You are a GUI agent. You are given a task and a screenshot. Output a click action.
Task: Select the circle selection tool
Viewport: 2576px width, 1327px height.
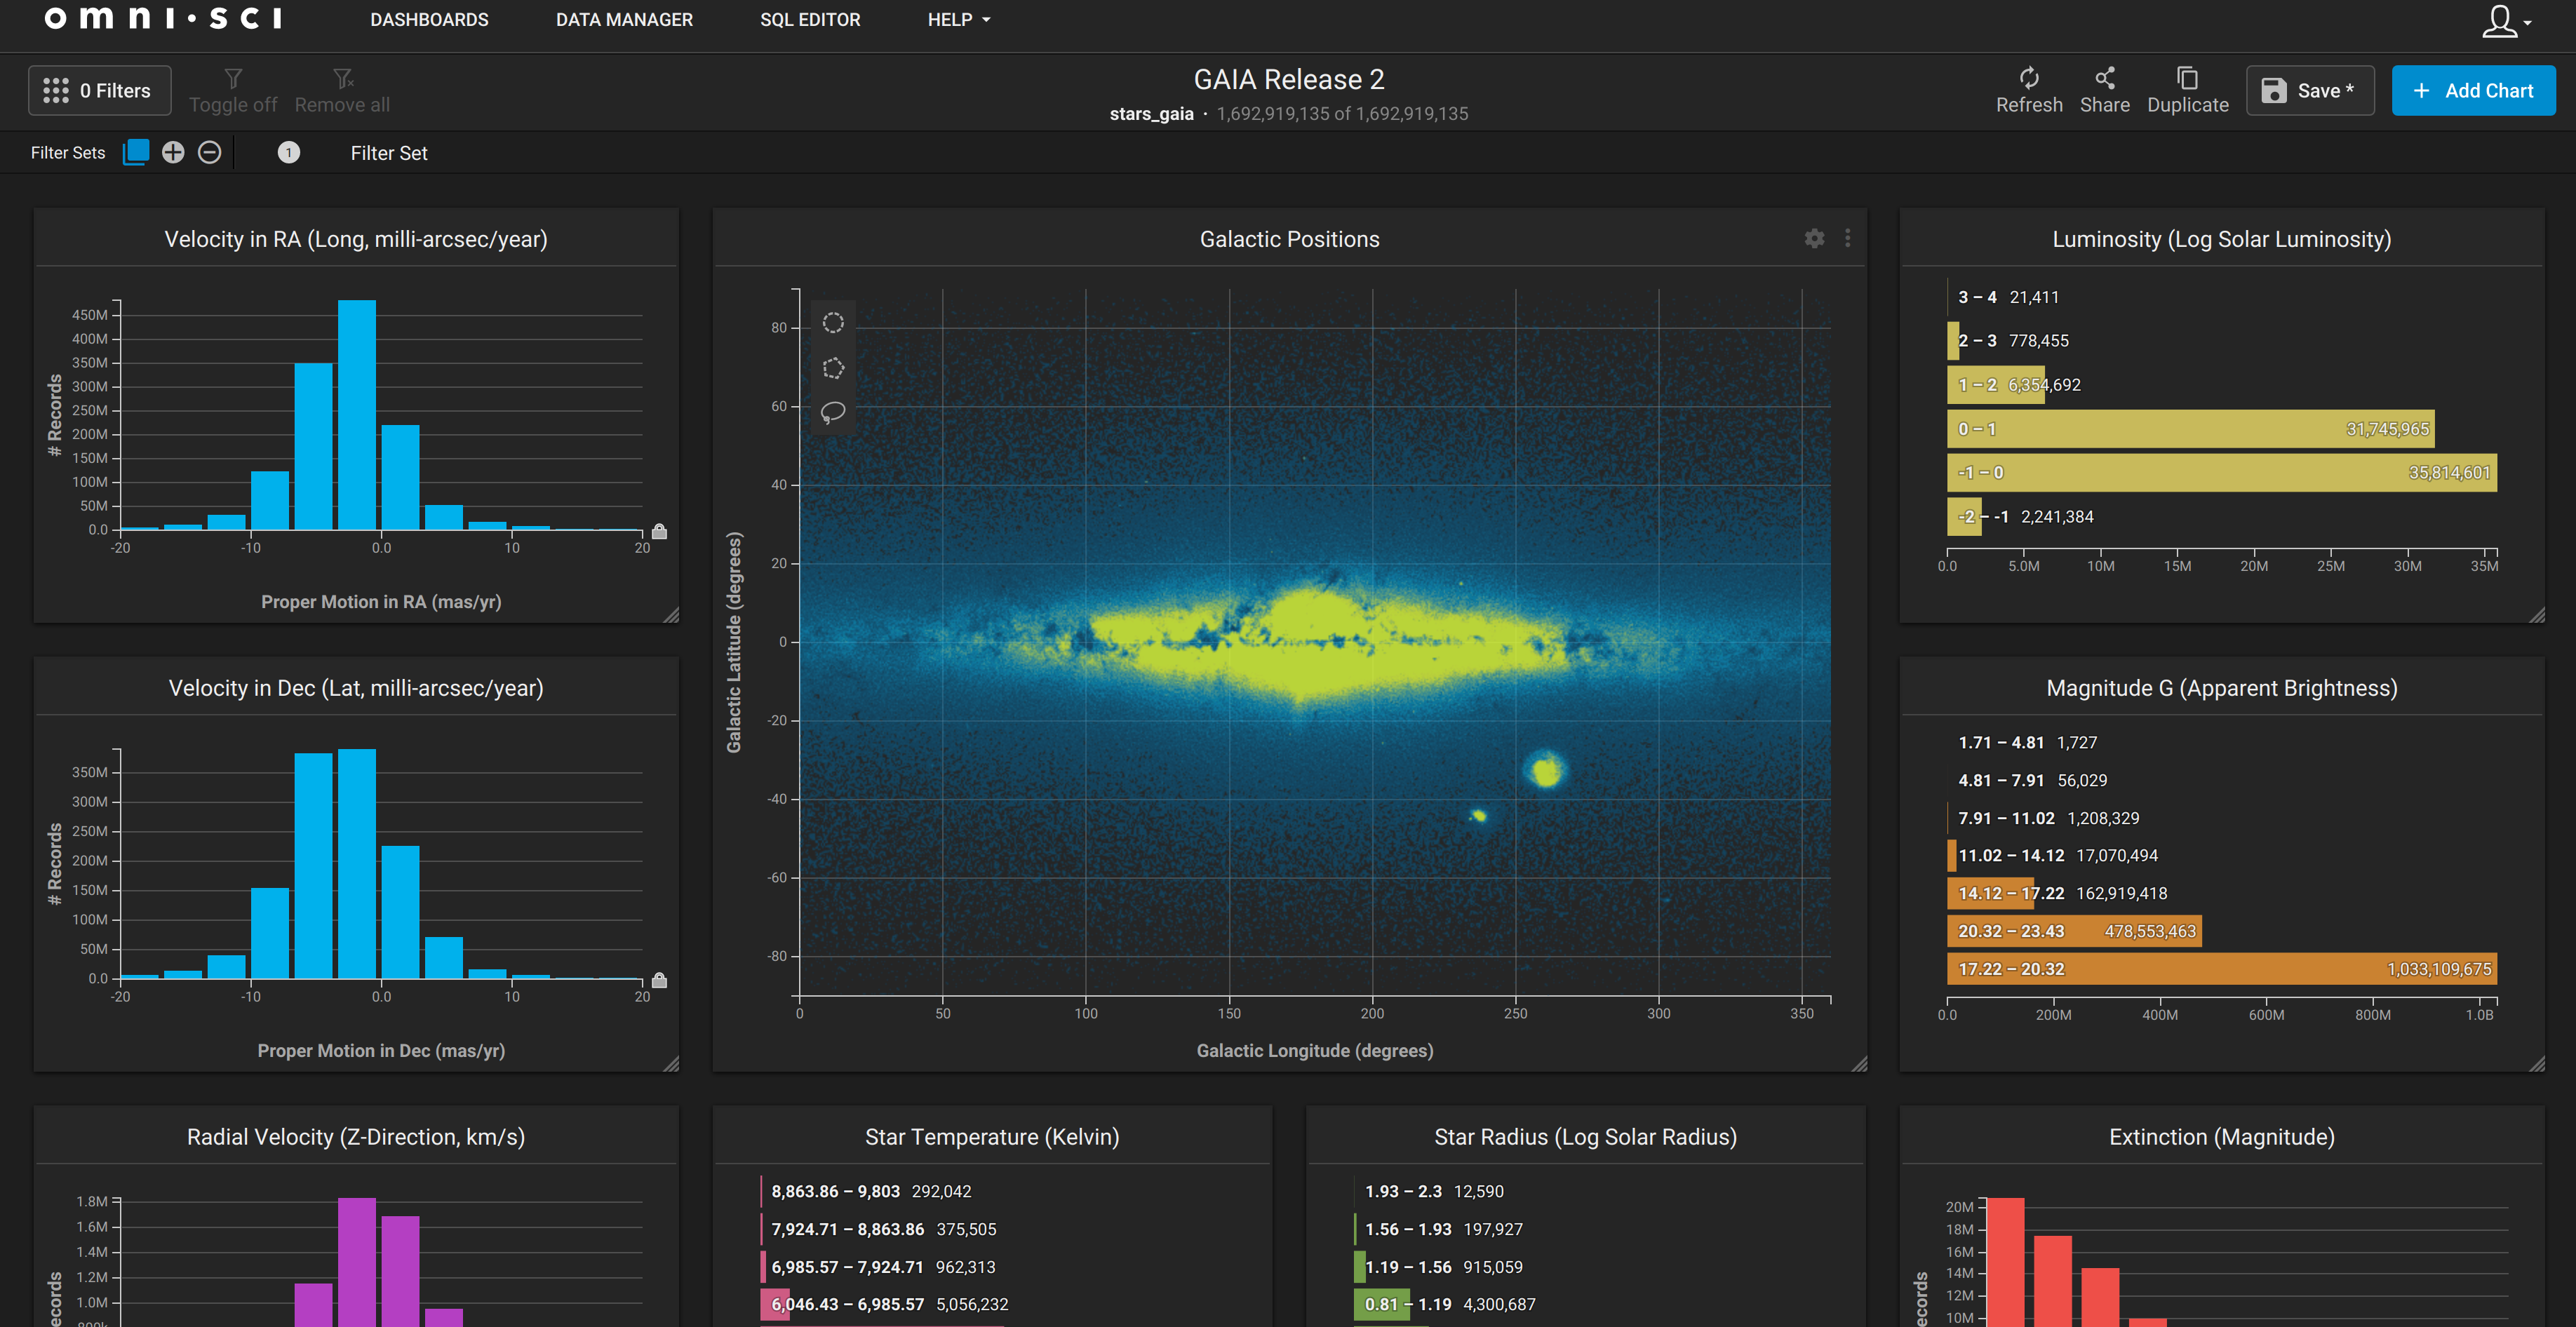(x=832, y=323)
